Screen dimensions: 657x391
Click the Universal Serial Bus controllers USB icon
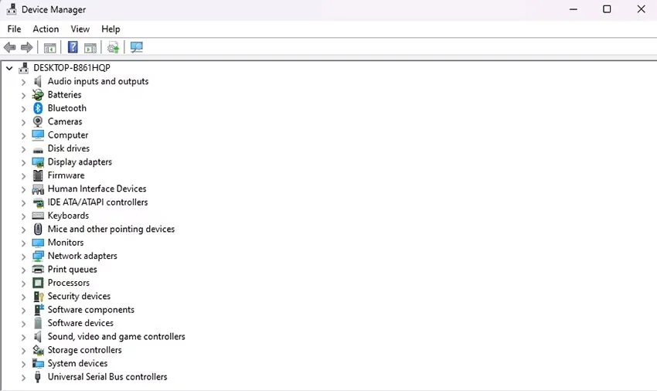click(38, 377)
